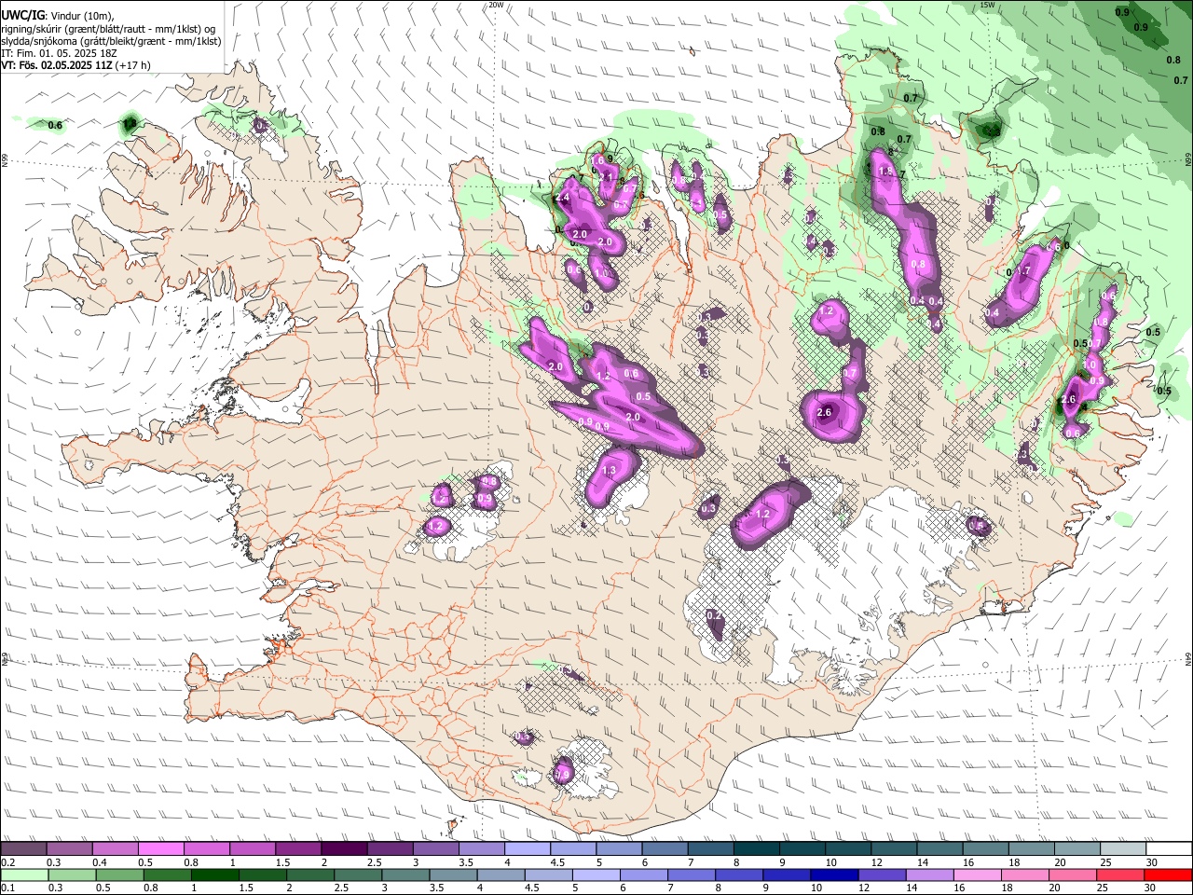The image size is (1193, 895).
Task: Pick the light pink 16 rain legend swatch
Action: click(977, 874)
